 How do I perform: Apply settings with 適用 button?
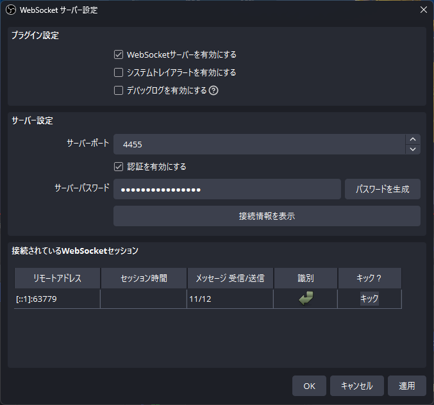[x=407, y=386]
